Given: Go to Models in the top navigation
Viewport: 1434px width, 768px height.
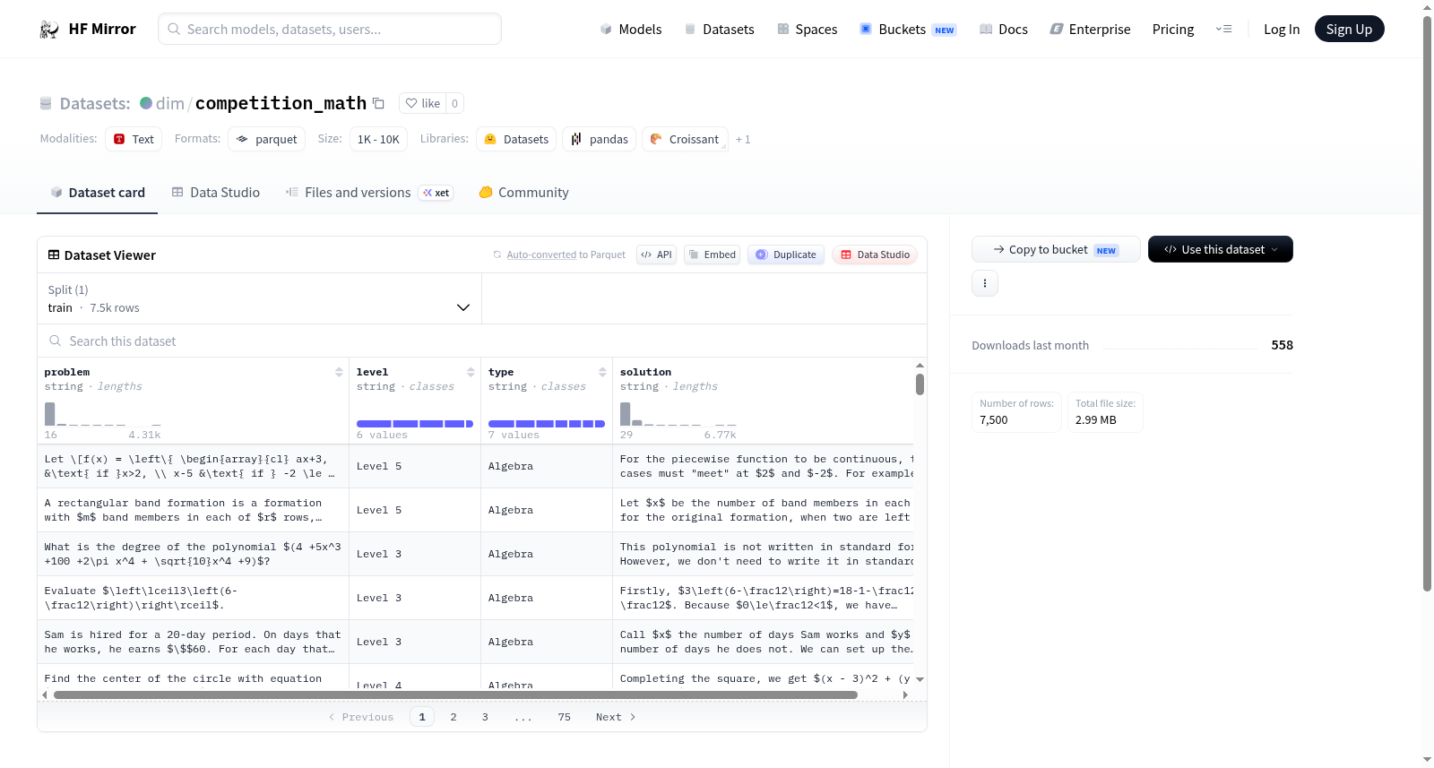Looking at the screenshot, I should click(x=631, y=29).
